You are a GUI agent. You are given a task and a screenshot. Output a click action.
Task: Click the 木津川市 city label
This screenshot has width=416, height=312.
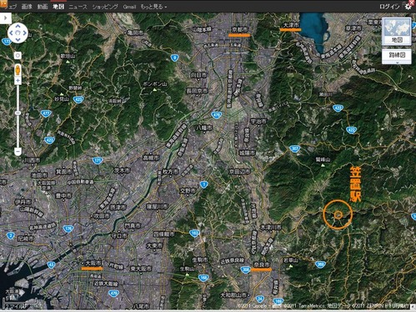pyautogui.click(x=271, y=227)
